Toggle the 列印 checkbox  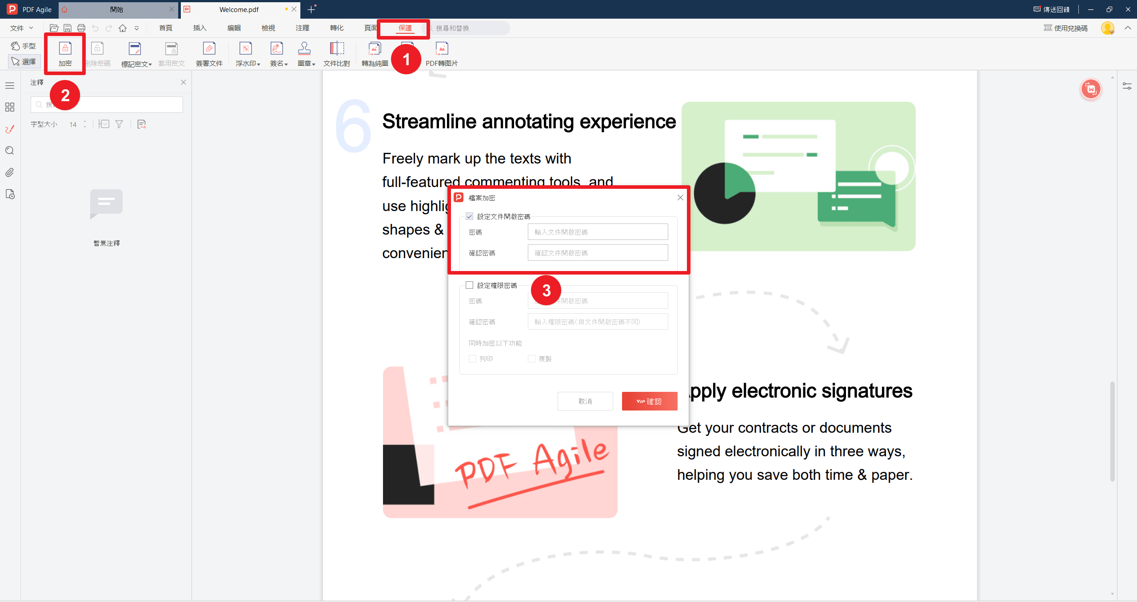coord(472,359)
